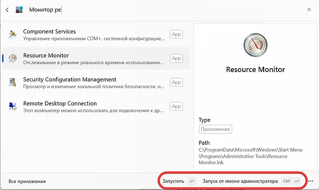Open the more options ellipsis menu
This screenshot has width=319, height=190.
[311, 181]
